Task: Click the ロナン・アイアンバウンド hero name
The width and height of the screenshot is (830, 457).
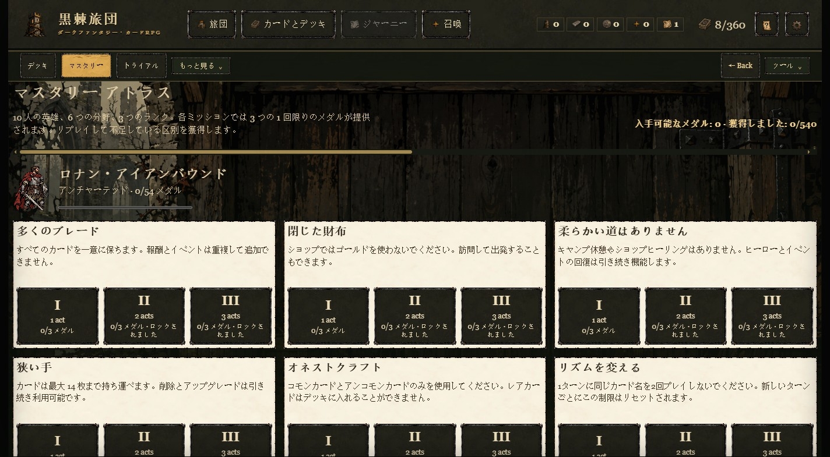Action: [143, 173]
